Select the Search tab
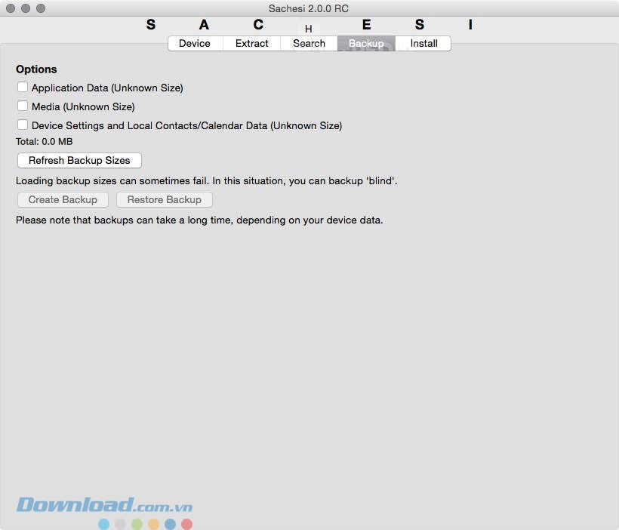This screenshot has height=530, width=619. [x=309, y=44]
